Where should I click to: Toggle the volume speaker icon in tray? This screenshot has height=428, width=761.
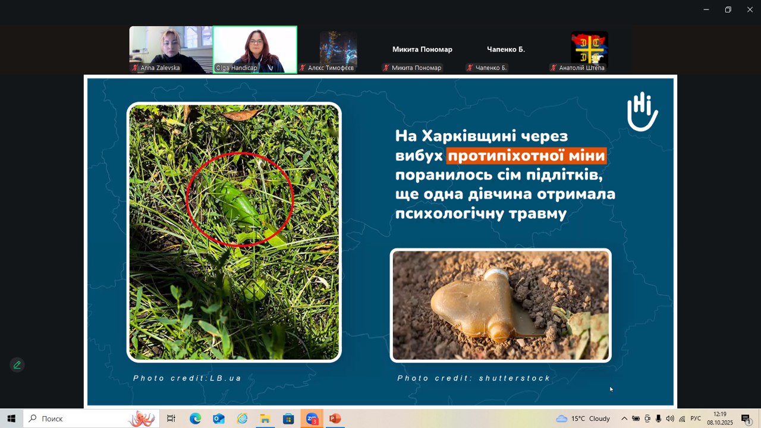tap(670, 418)
